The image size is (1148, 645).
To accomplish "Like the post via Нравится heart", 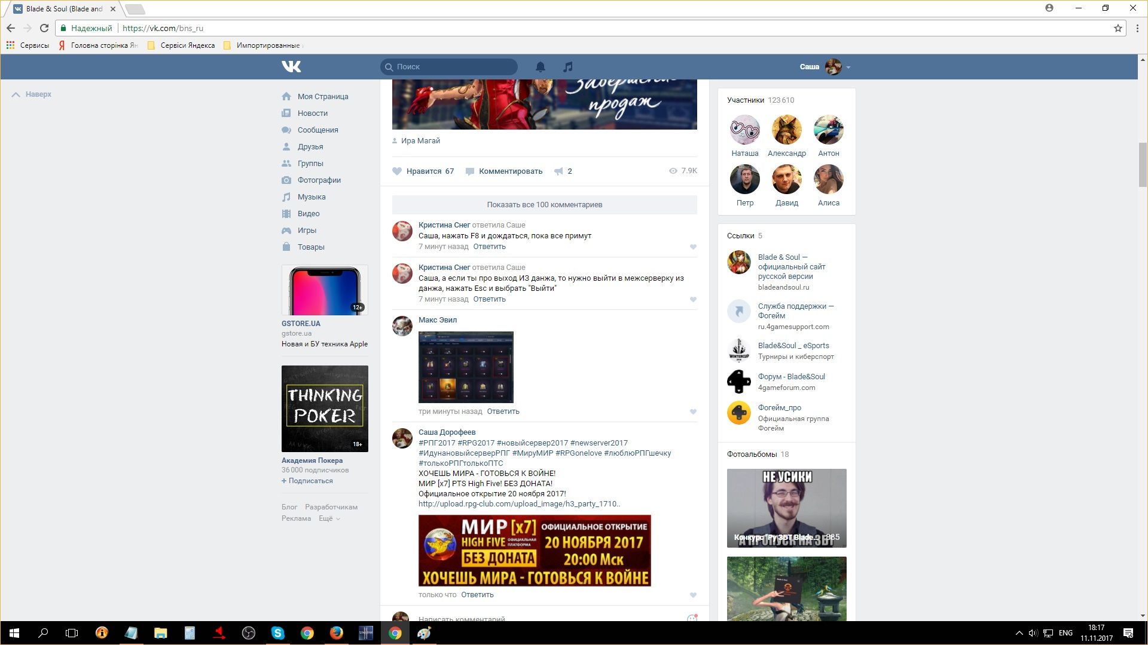I will tap(397, 171).
